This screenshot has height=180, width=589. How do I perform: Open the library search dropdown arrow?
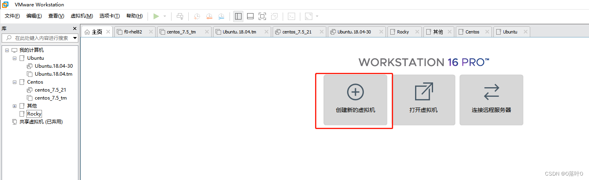(x=75, y=38)
